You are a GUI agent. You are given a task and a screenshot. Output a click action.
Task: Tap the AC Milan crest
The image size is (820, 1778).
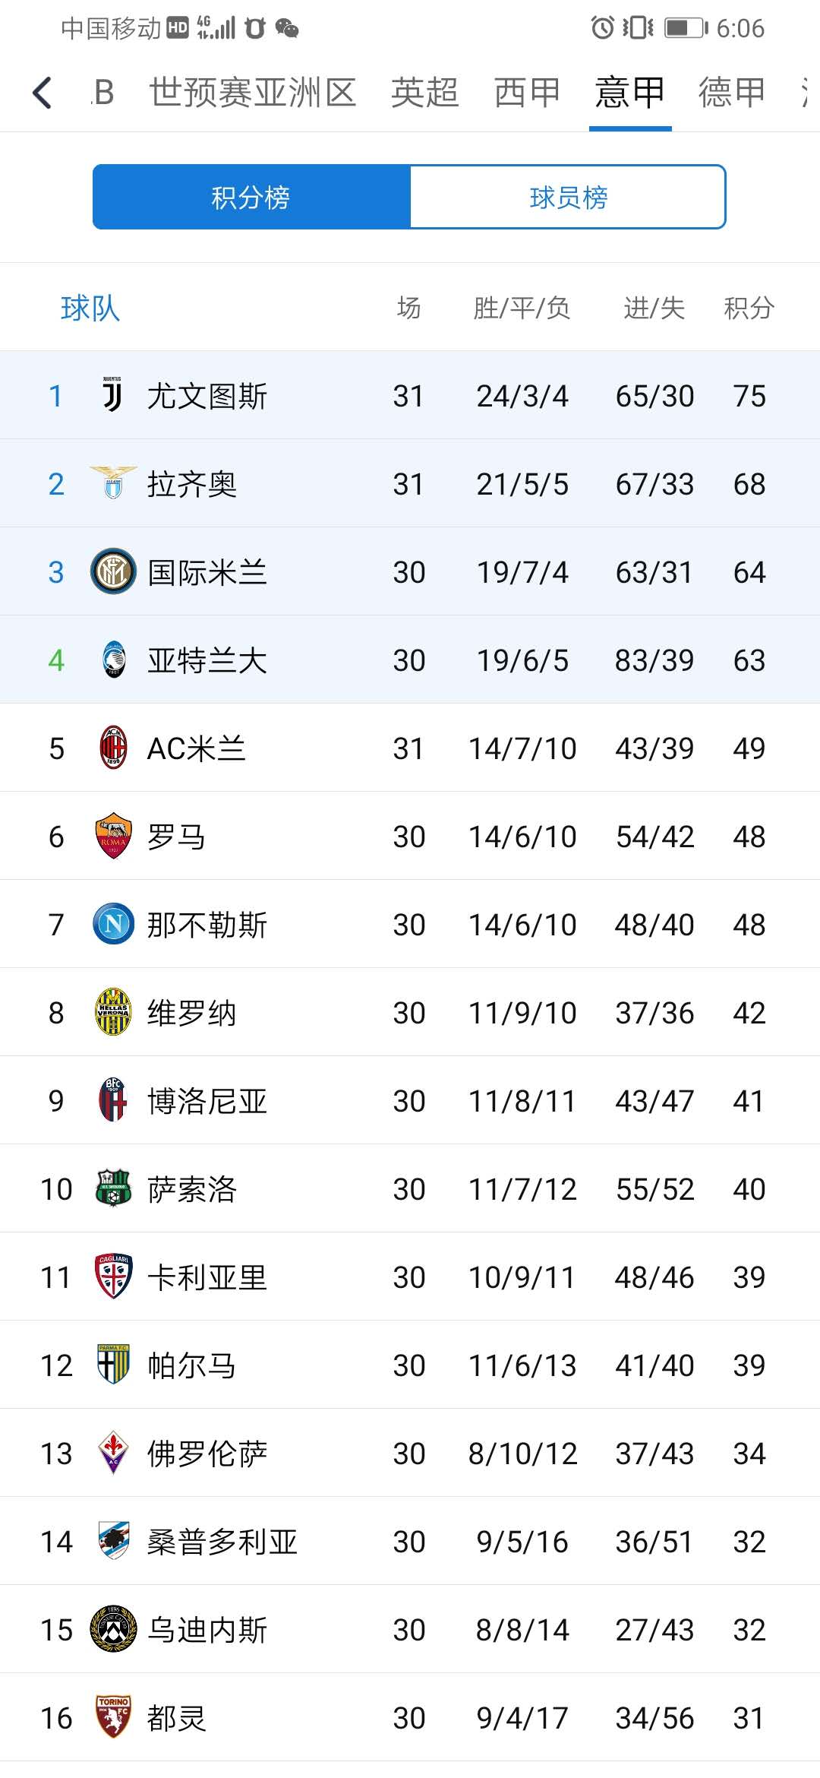113,748
